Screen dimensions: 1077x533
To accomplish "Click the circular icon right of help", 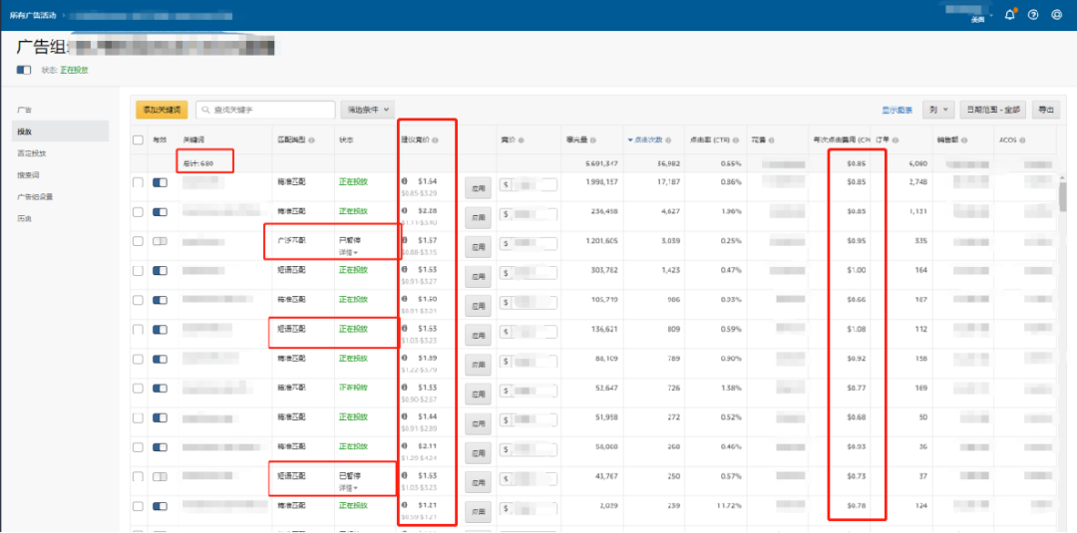I will (1057, 15).
